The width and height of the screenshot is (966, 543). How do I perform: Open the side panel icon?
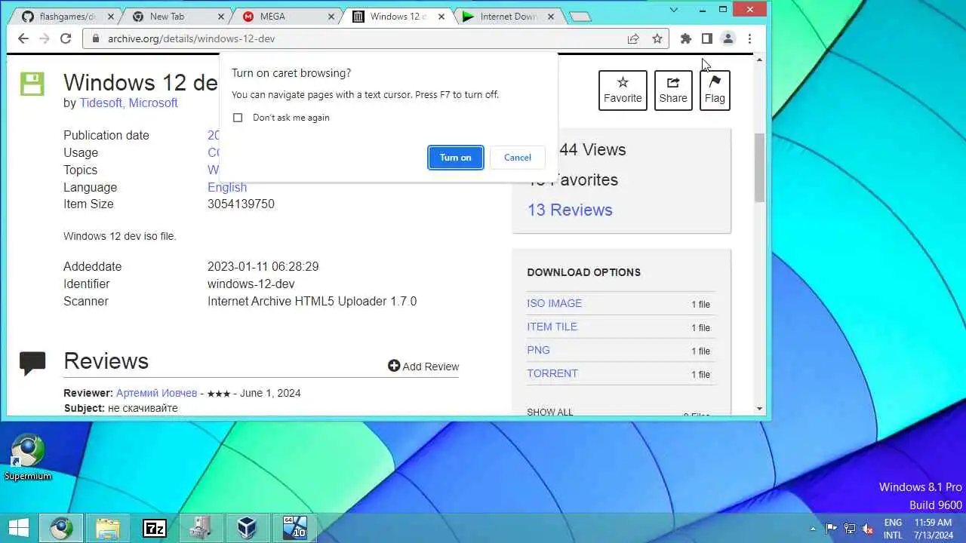[706, 38]
